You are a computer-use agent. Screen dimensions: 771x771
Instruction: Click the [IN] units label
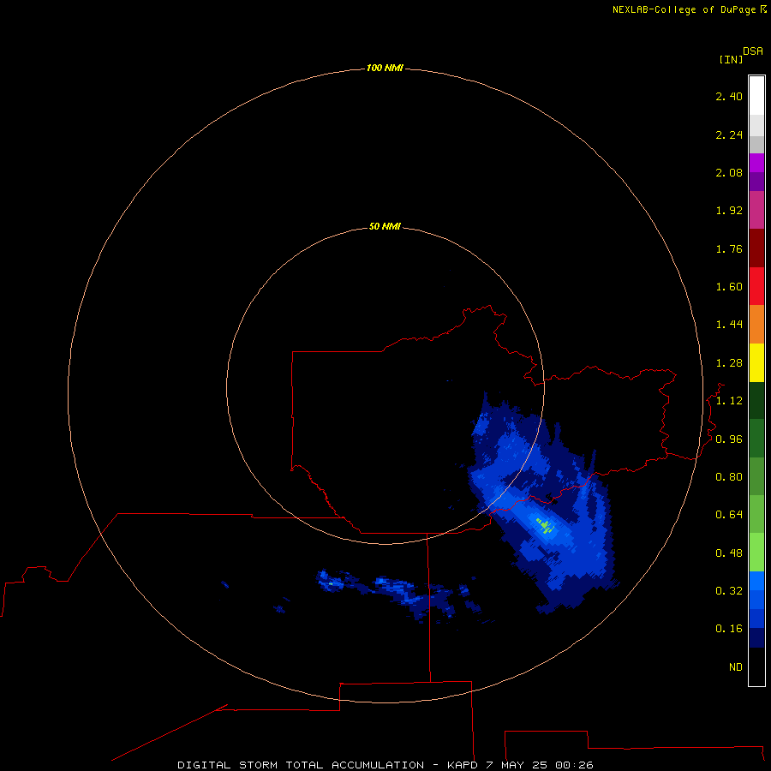[731, 59]
